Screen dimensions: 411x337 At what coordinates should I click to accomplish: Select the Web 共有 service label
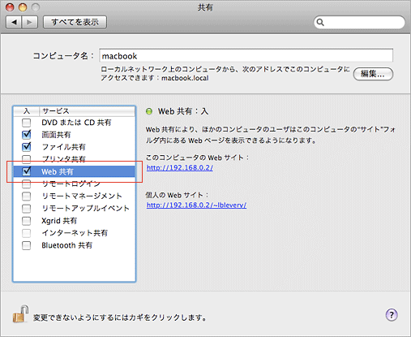click(58, 171)
